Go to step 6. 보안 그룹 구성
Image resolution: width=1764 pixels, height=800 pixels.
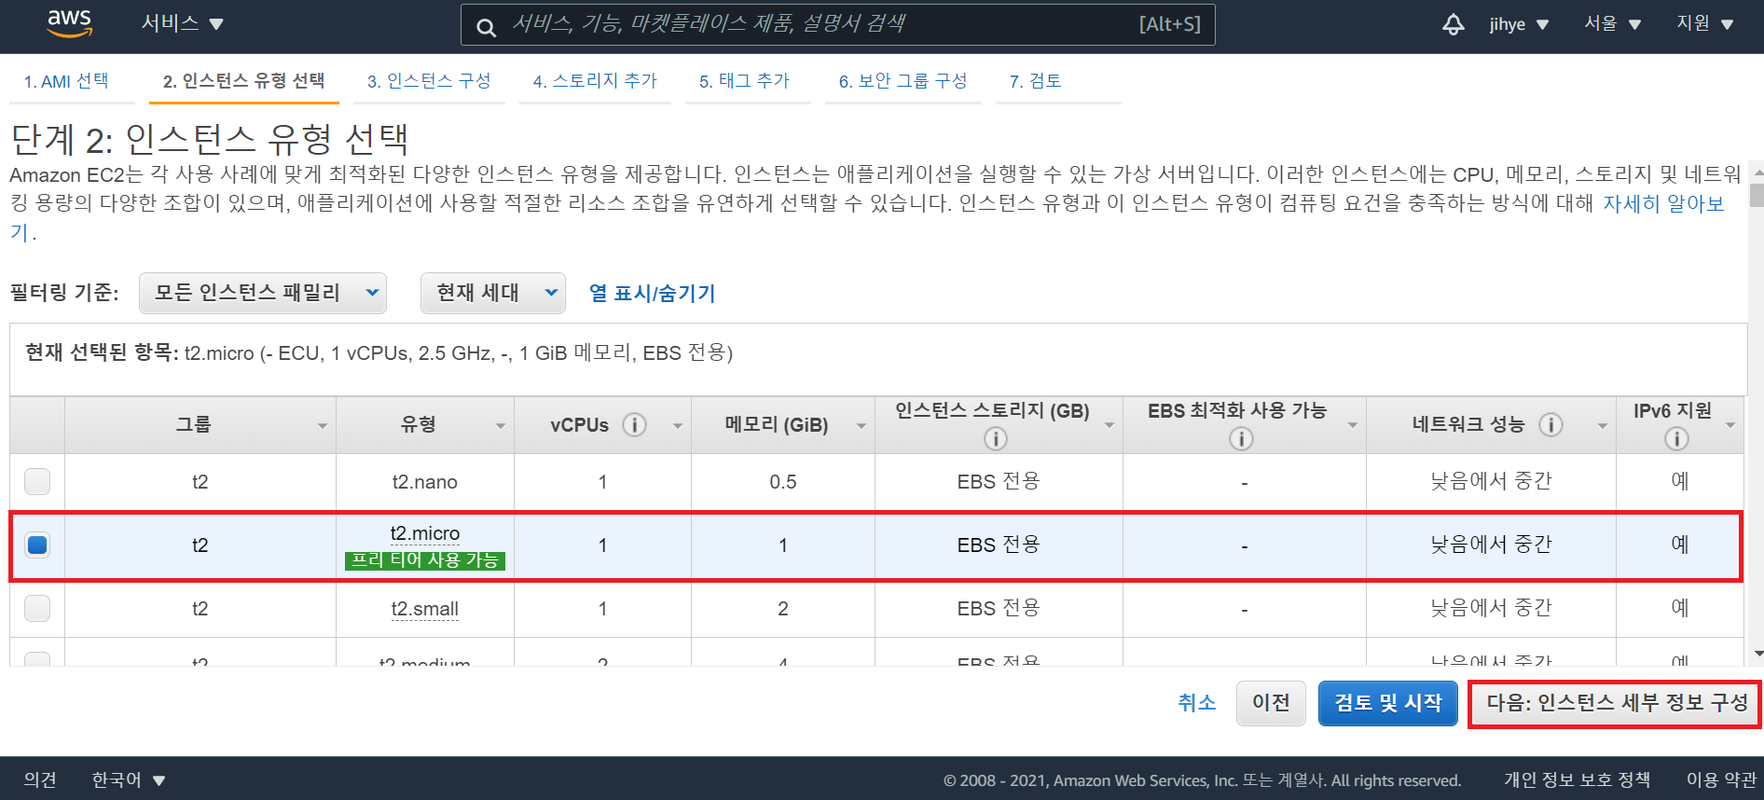pos(903,81)
